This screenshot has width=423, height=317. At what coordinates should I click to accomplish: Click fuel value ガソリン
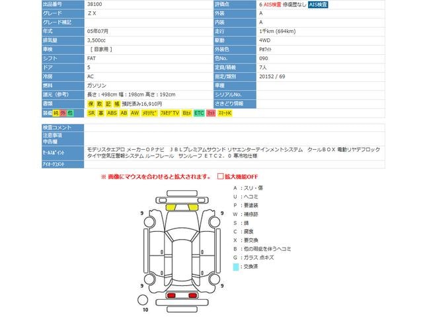pyautogui.click(x=96, y=86)
